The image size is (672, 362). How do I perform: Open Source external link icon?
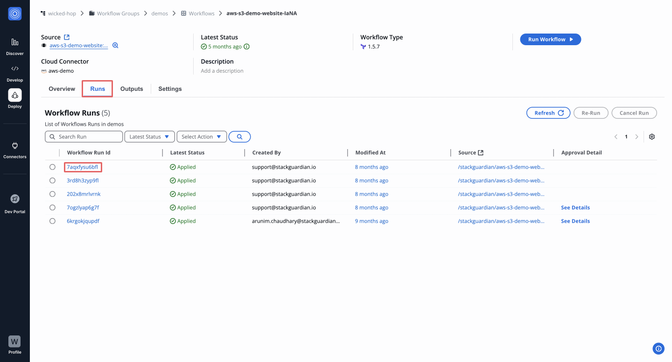tap(67, 37)
